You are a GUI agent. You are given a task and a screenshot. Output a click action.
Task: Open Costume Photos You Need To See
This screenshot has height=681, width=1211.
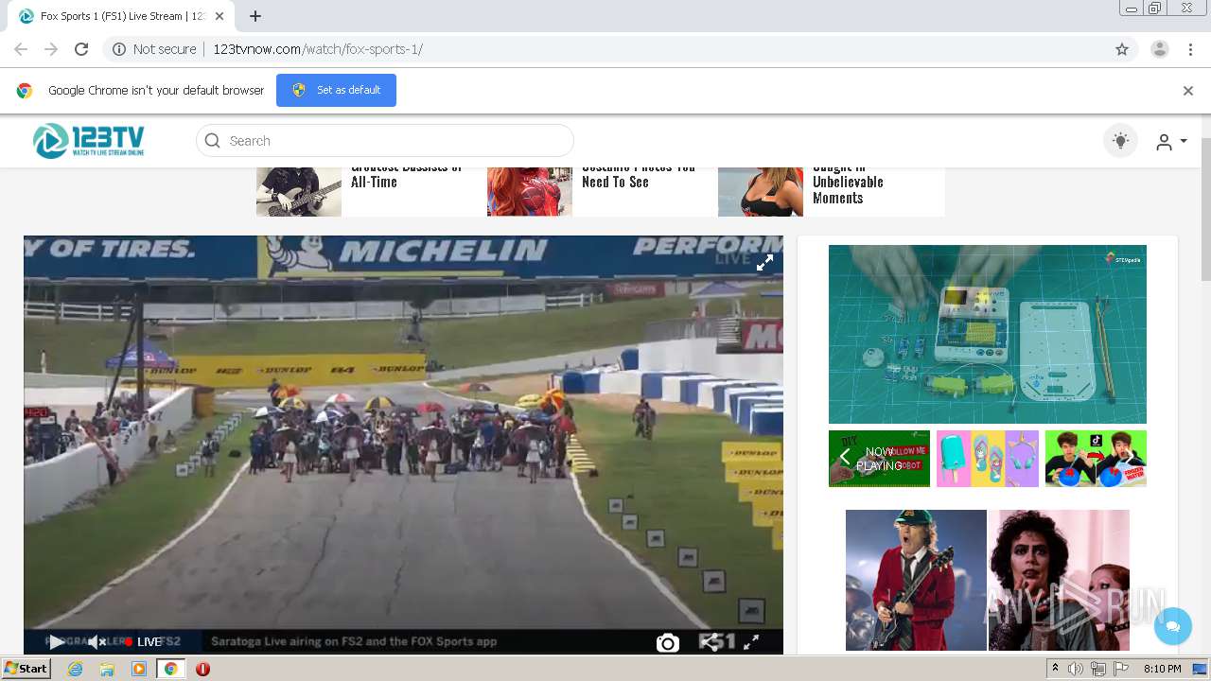(639, 174)
